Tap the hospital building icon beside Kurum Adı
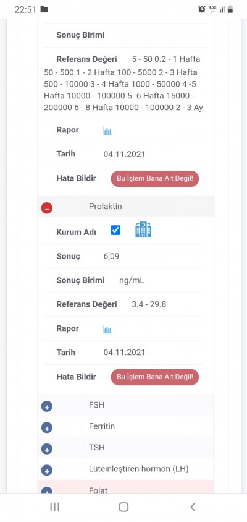 pyautogui.click(x=143, y=230)
